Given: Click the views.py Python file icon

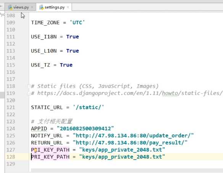Looking at the screenshot, I should click(10, 7).
